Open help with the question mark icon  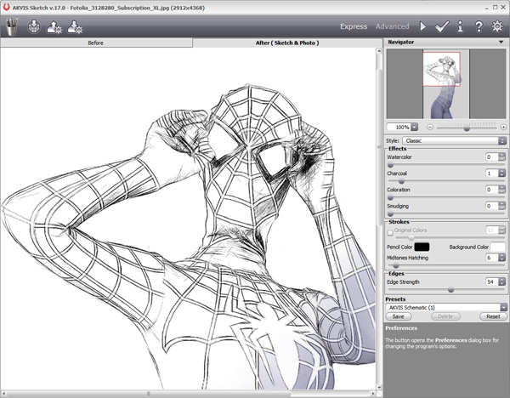[479, 26]
